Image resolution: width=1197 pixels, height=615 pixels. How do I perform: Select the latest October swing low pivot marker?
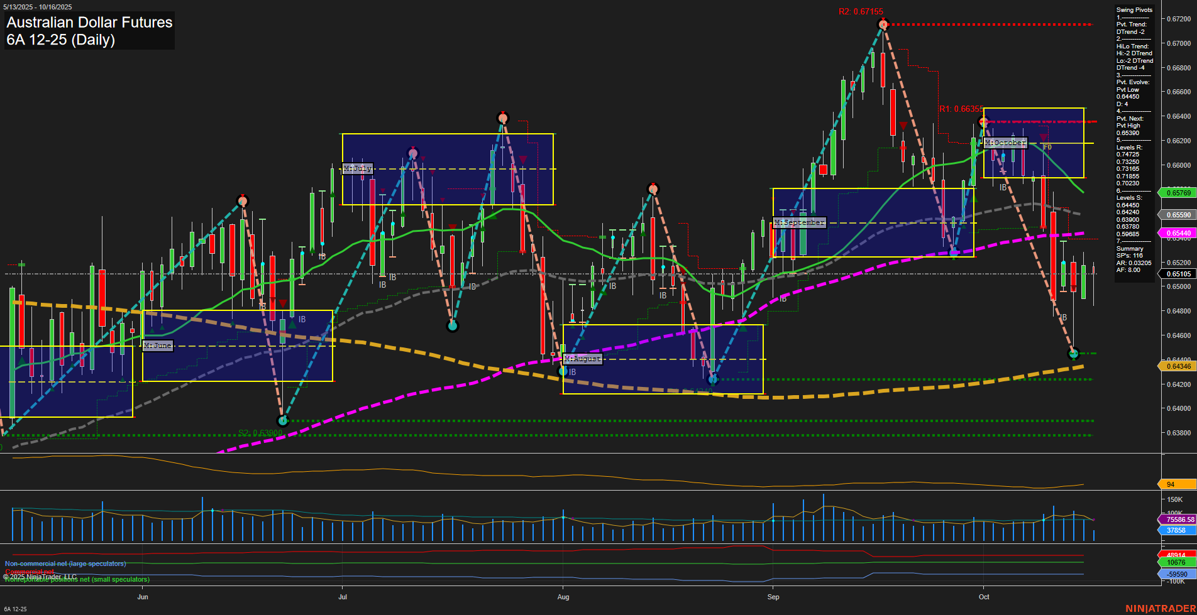pyautogui.click(x=1074, y=354)
